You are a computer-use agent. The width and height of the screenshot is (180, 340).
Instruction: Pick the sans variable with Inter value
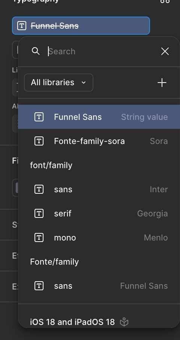(99, 189)
